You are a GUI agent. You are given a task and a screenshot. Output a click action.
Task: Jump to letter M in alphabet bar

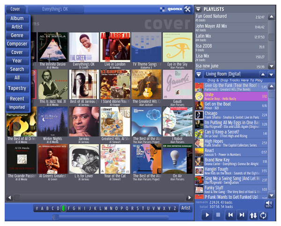coord(106,208)
